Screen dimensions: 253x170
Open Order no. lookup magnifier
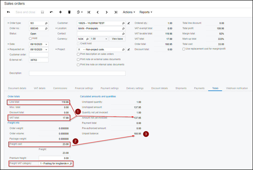tap(46, 29)
